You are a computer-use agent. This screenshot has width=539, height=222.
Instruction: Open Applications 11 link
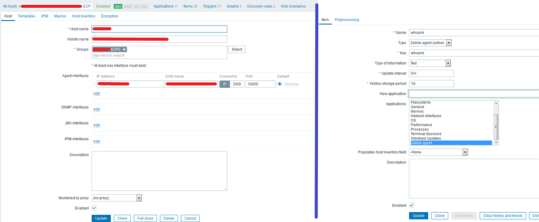tap(166, 6)
